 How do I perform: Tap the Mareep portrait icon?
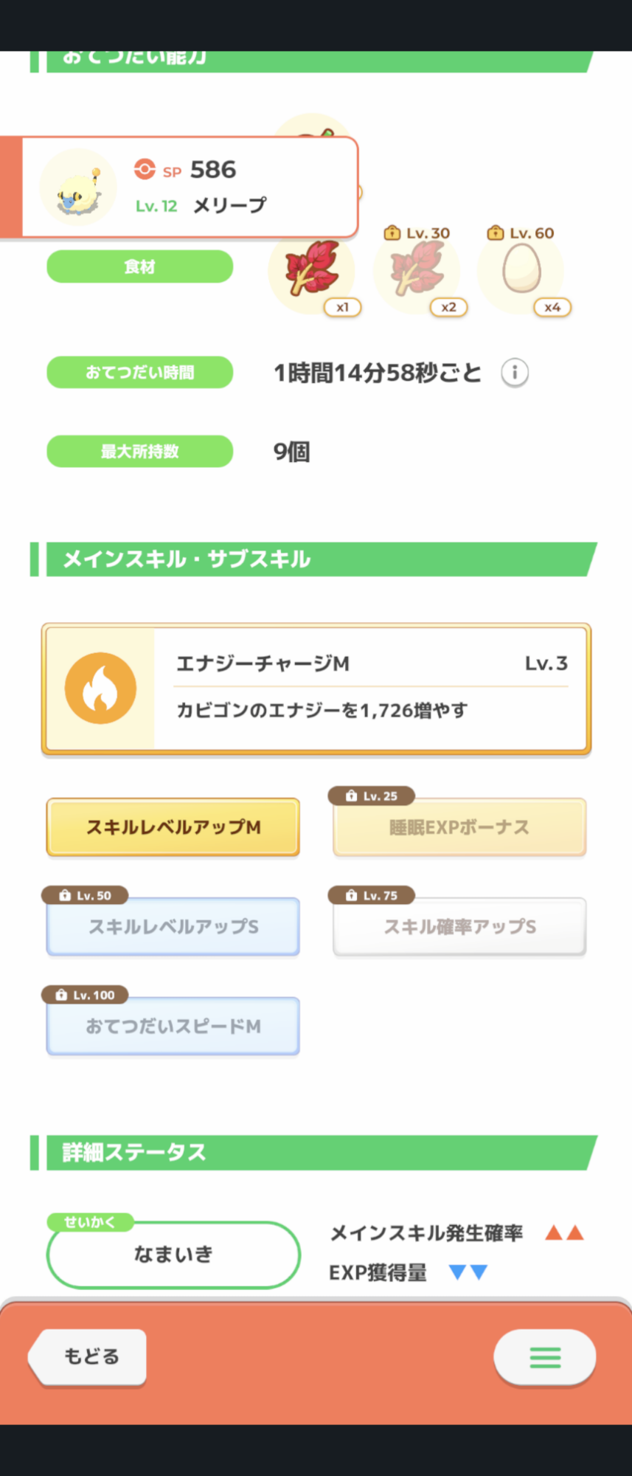pos(78,187)
